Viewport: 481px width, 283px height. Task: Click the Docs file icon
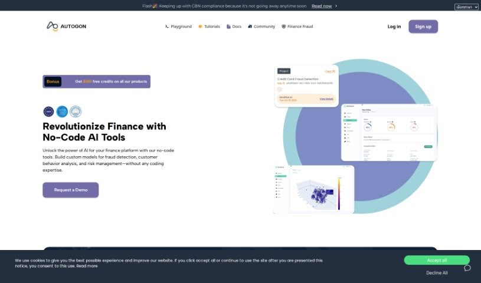tap(228, 27)
